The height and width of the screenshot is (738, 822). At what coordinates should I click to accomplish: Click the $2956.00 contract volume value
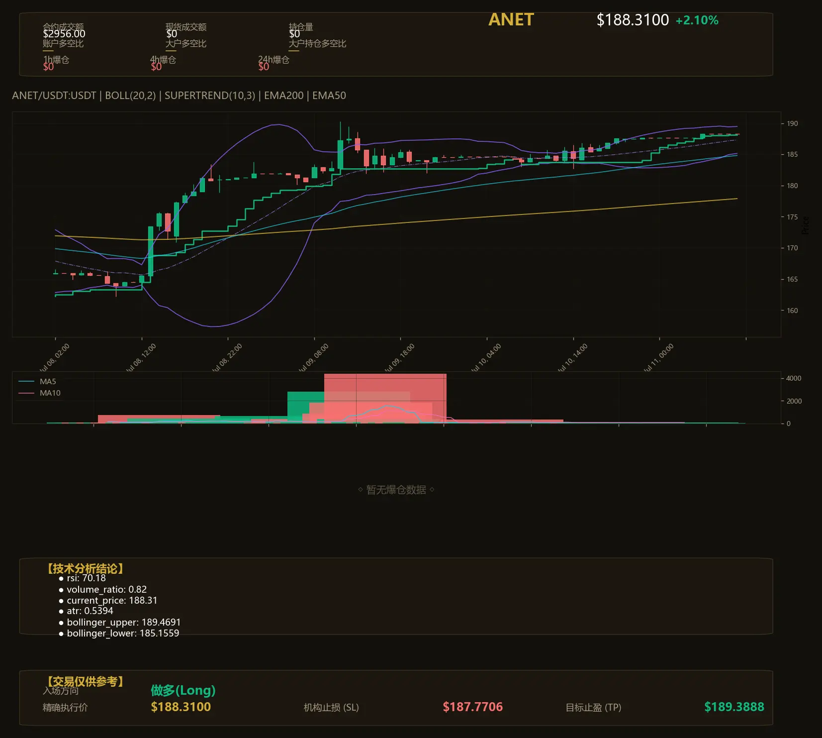tap(64, 34)
